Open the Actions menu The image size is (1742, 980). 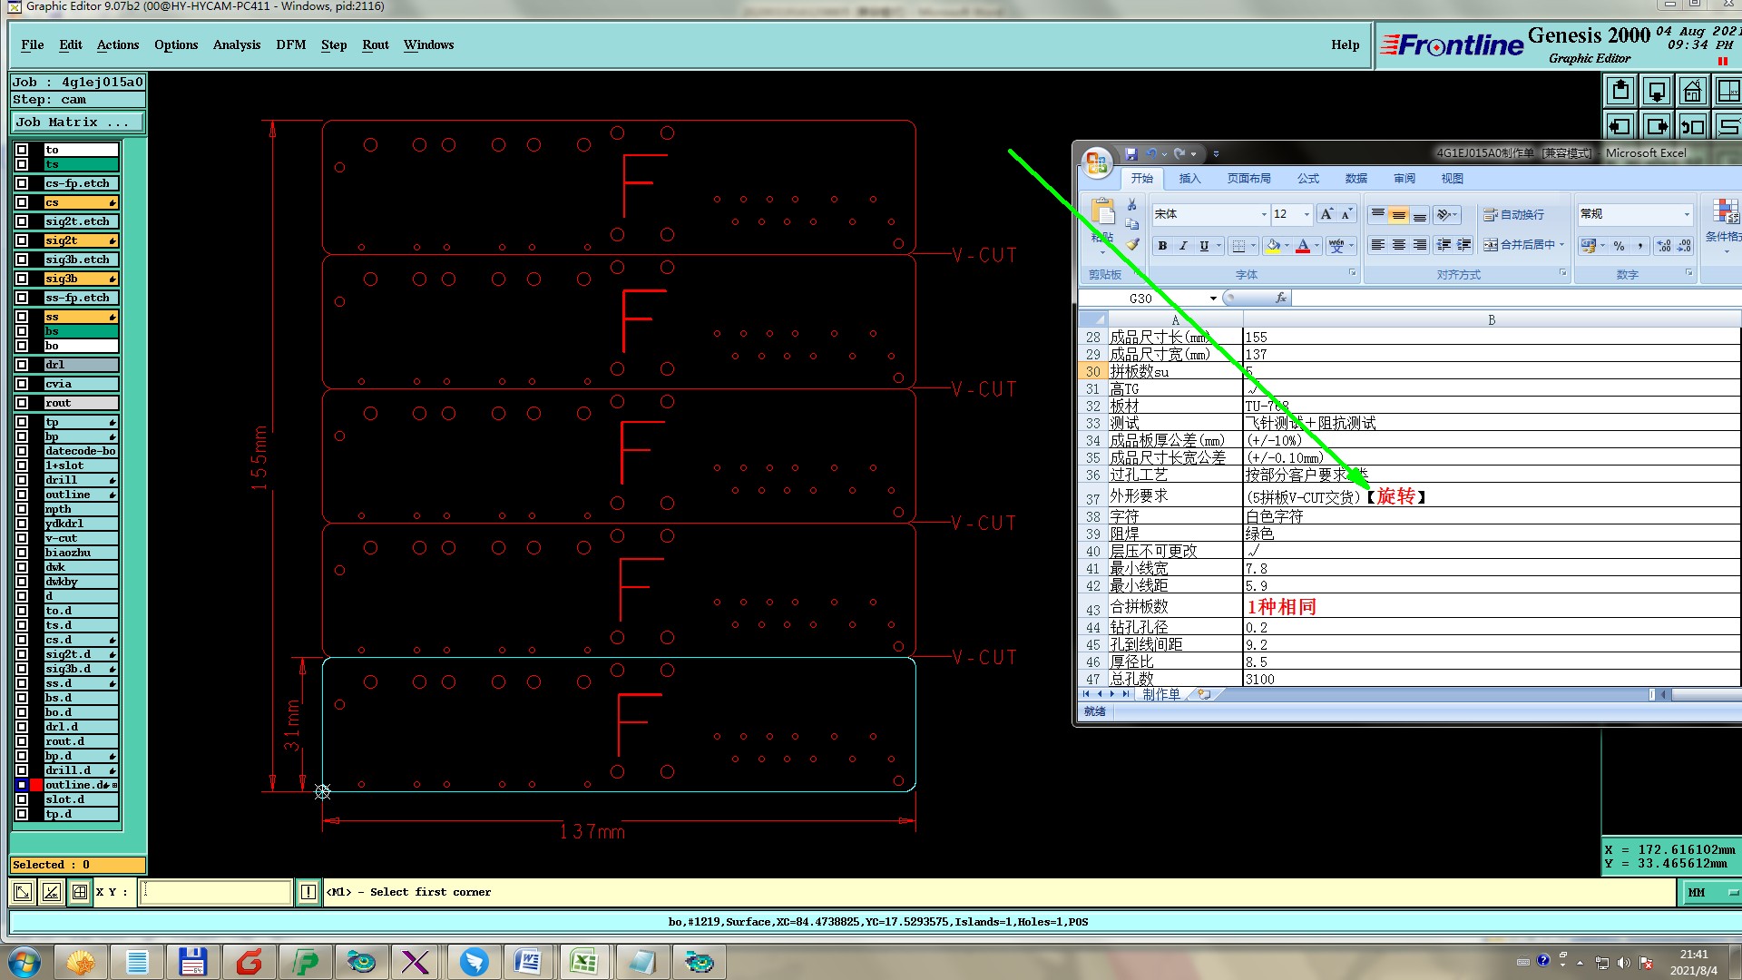pos(118,44)
